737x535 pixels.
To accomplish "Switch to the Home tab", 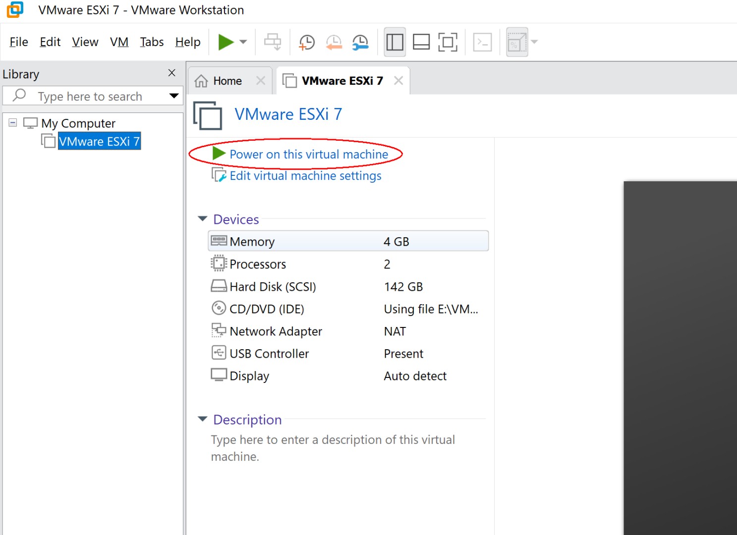I will pos(227,81).
